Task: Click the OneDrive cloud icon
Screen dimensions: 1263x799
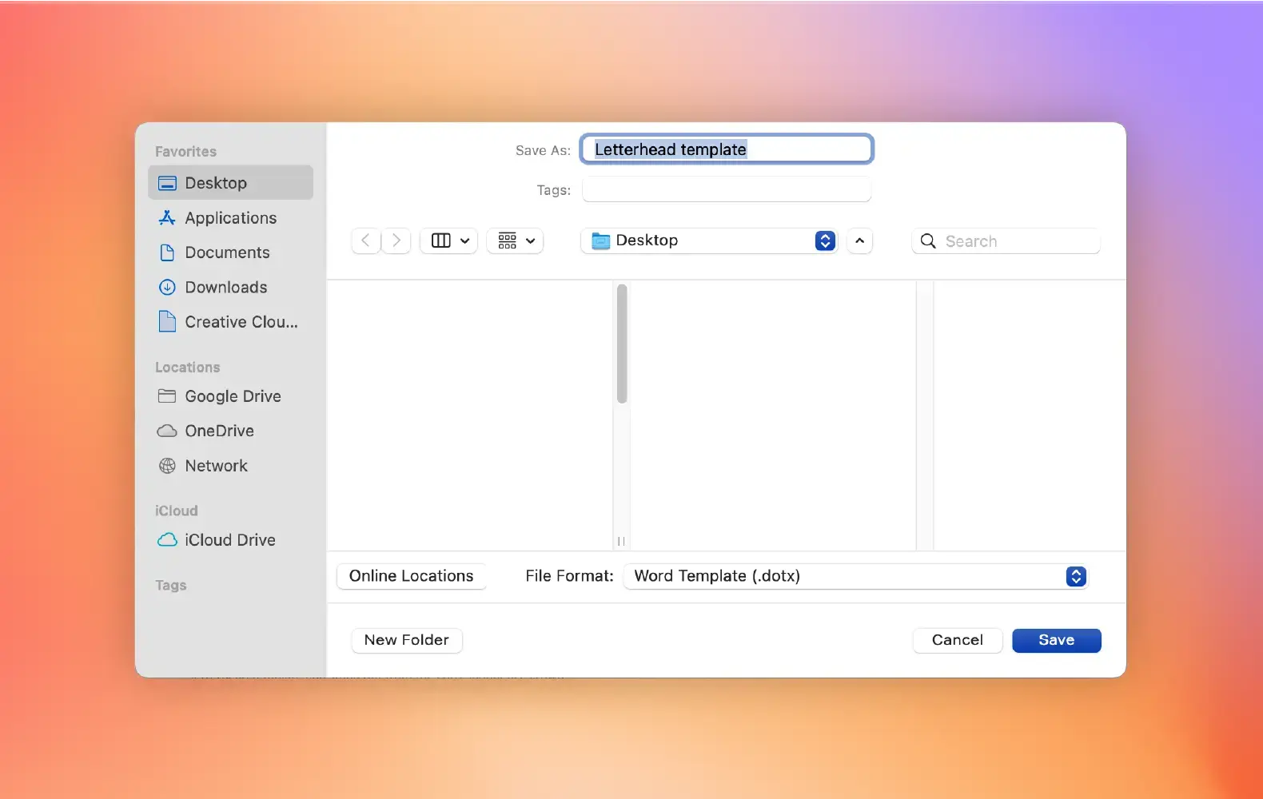Action: 167,431
